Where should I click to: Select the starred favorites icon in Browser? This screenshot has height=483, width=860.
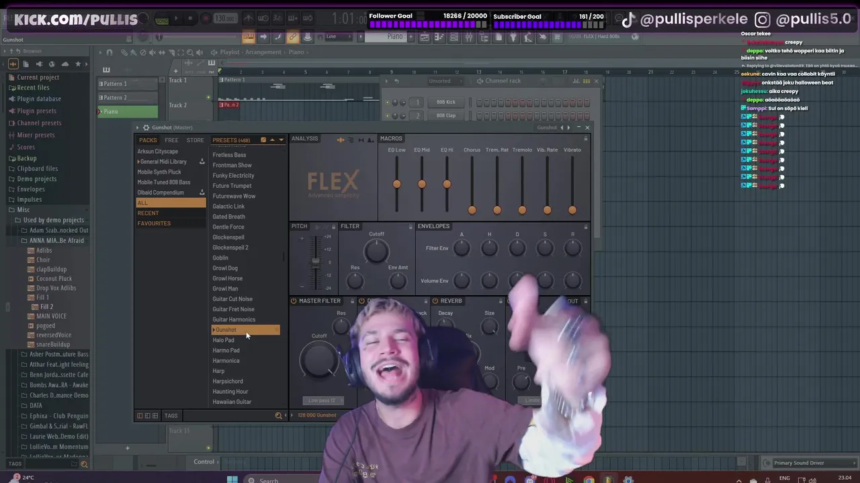click(x=78, y=64)
